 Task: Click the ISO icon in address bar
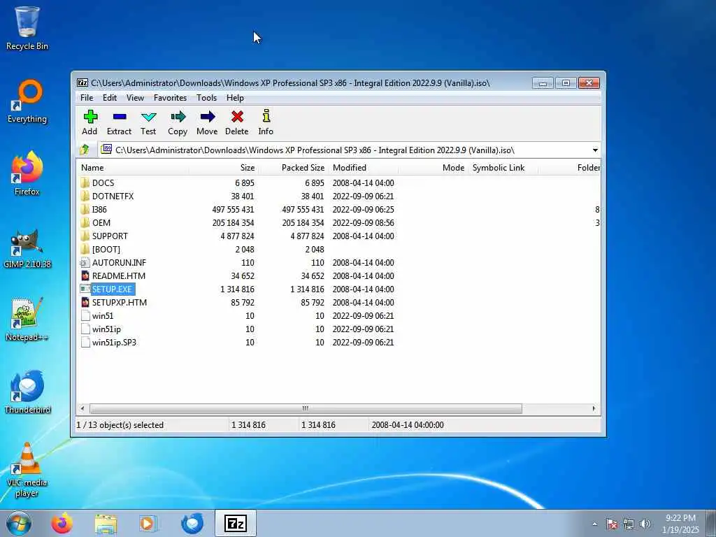[106, 149]
